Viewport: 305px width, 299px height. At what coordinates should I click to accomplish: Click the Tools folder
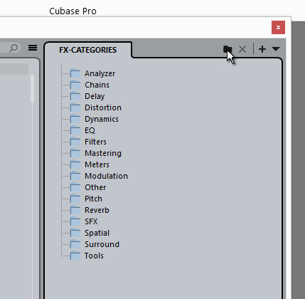(94, 256)
